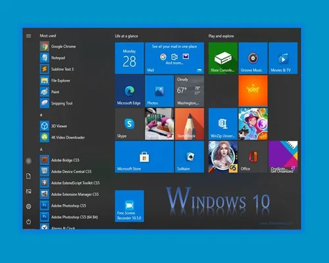The image size is (329, 263).
Task: Launch Adobe ExtendScript Toolkit CS5
Action: coord(70,183)
